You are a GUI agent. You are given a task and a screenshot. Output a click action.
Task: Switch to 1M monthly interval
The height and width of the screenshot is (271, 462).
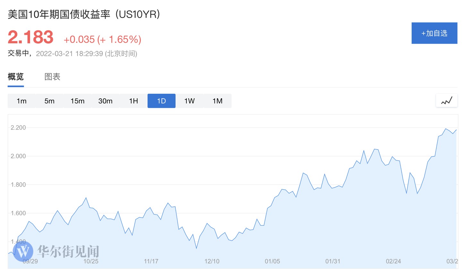coord(217,101)
